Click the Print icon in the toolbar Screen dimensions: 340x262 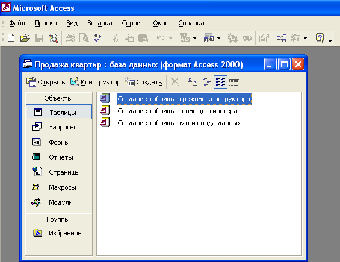(x=70, y=38)
